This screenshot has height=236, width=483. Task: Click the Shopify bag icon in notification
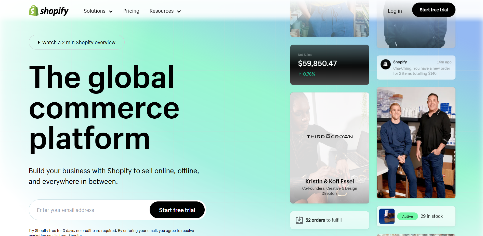coord(386,64)
